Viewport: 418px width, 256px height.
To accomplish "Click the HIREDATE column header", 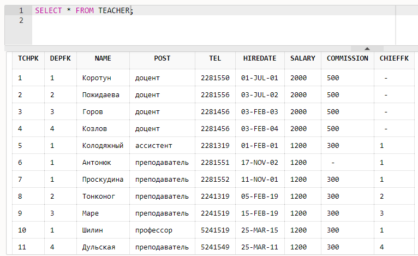I will tap(260, 58).
